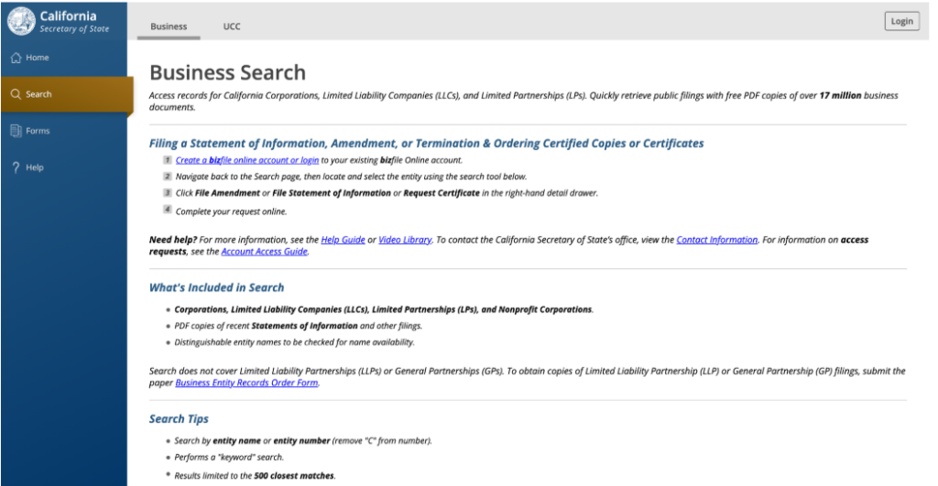Open the Video Library link
This screenshot has width=938, height=486.
(x=405, y=240)
